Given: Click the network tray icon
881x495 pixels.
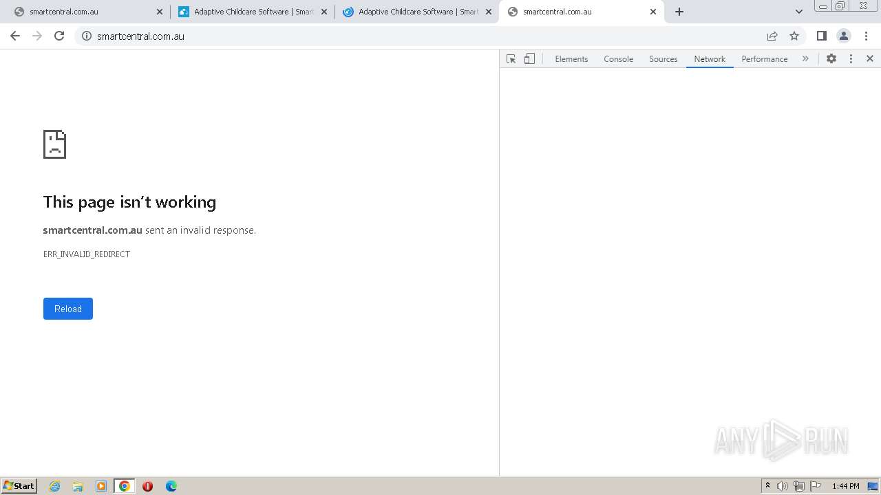Looking at the screenshot, I should tap(799, 486).
